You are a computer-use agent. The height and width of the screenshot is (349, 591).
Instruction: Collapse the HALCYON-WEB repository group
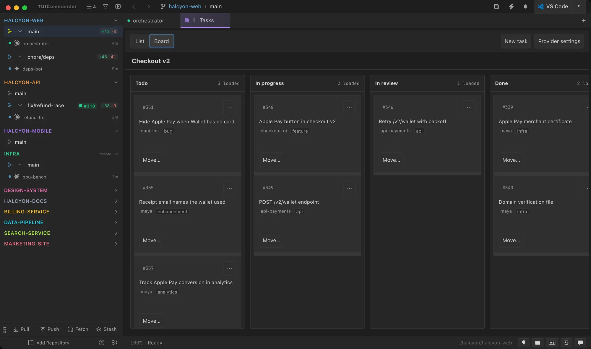click(x=116, y=20)
